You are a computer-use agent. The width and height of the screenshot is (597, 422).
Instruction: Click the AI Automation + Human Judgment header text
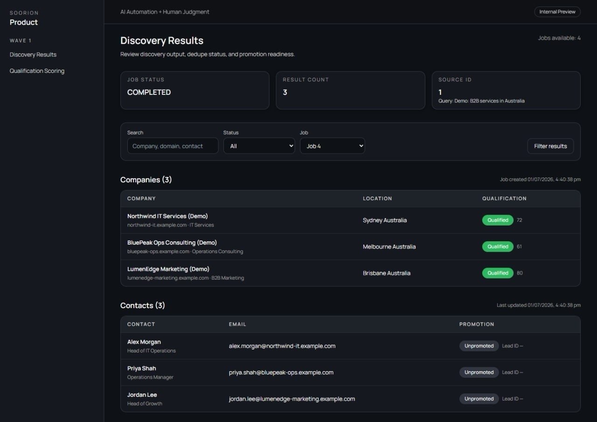[x=165, y=12]
